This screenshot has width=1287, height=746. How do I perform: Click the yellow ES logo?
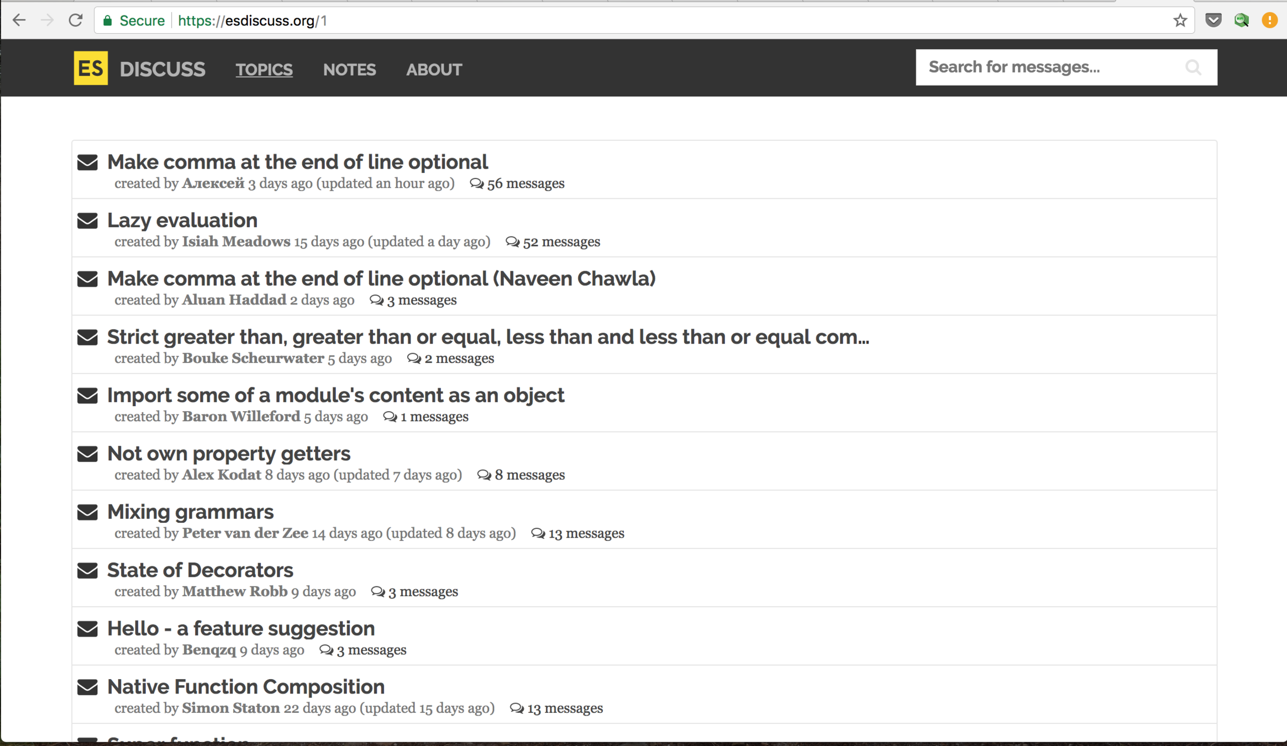91,68
